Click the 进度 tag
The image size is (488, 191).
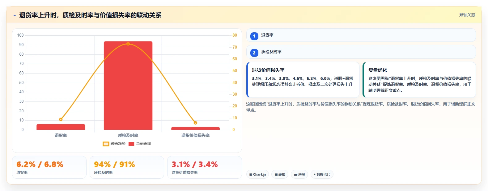299,174
